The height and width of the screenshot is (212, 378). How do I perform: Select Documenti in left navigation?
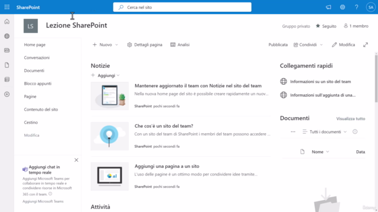pos(34,71)
